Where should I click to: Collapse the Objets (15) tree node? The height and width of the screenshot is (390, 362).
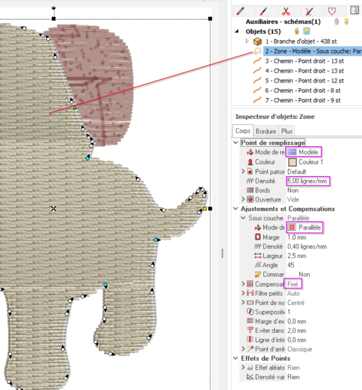[x=237, y=31]
